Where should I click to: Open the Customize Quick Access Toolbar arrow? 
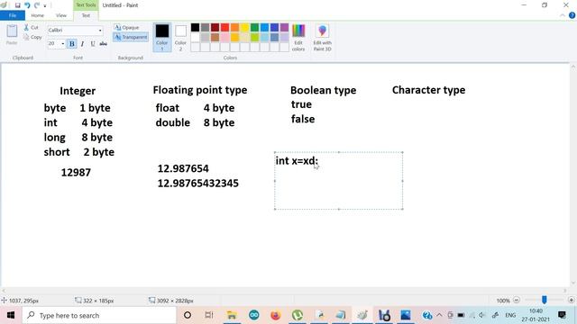click(x=45, y=6)
